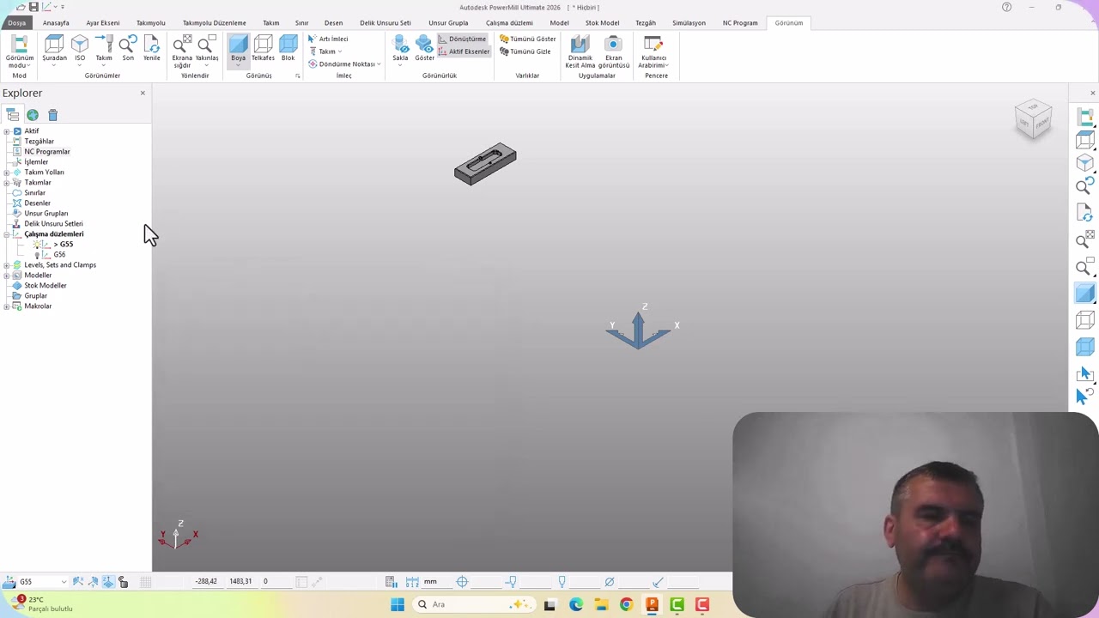Refresh the view with Yenile
Screen dimensions: 1099x618
(x=152, y=49)
